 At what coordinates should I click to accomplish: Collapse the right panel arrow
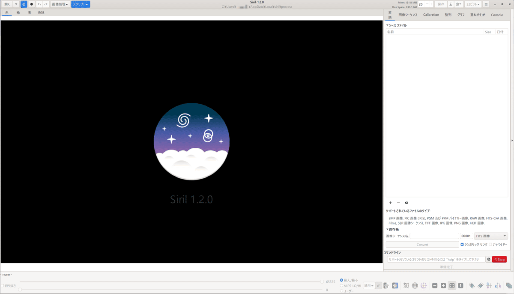pyautogui.click(x=512, y=140)
